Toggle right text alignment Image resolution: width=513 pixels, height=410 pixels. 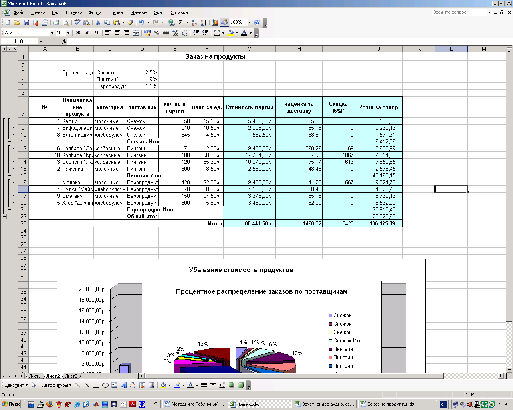pos(127,33)
